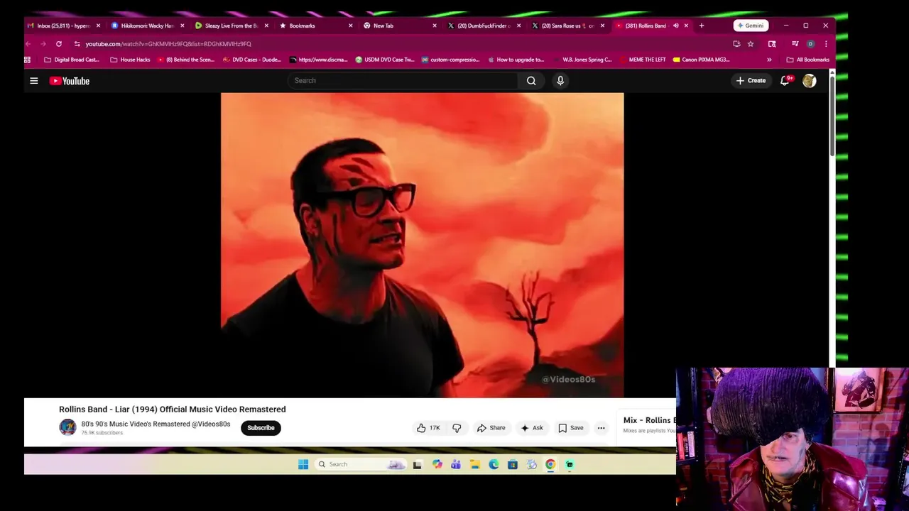Open the How to upgrade to bookmark
The width and height of the screenshot is (909, 511).
pyautogui.click(x=516, y=60)
